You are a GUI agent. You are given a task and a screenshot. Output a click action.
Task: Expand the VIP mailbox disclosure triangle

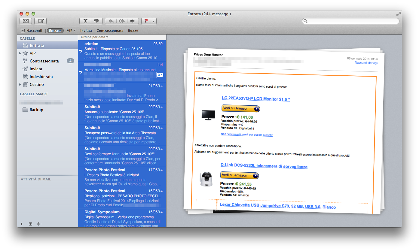tap(20, 53)
